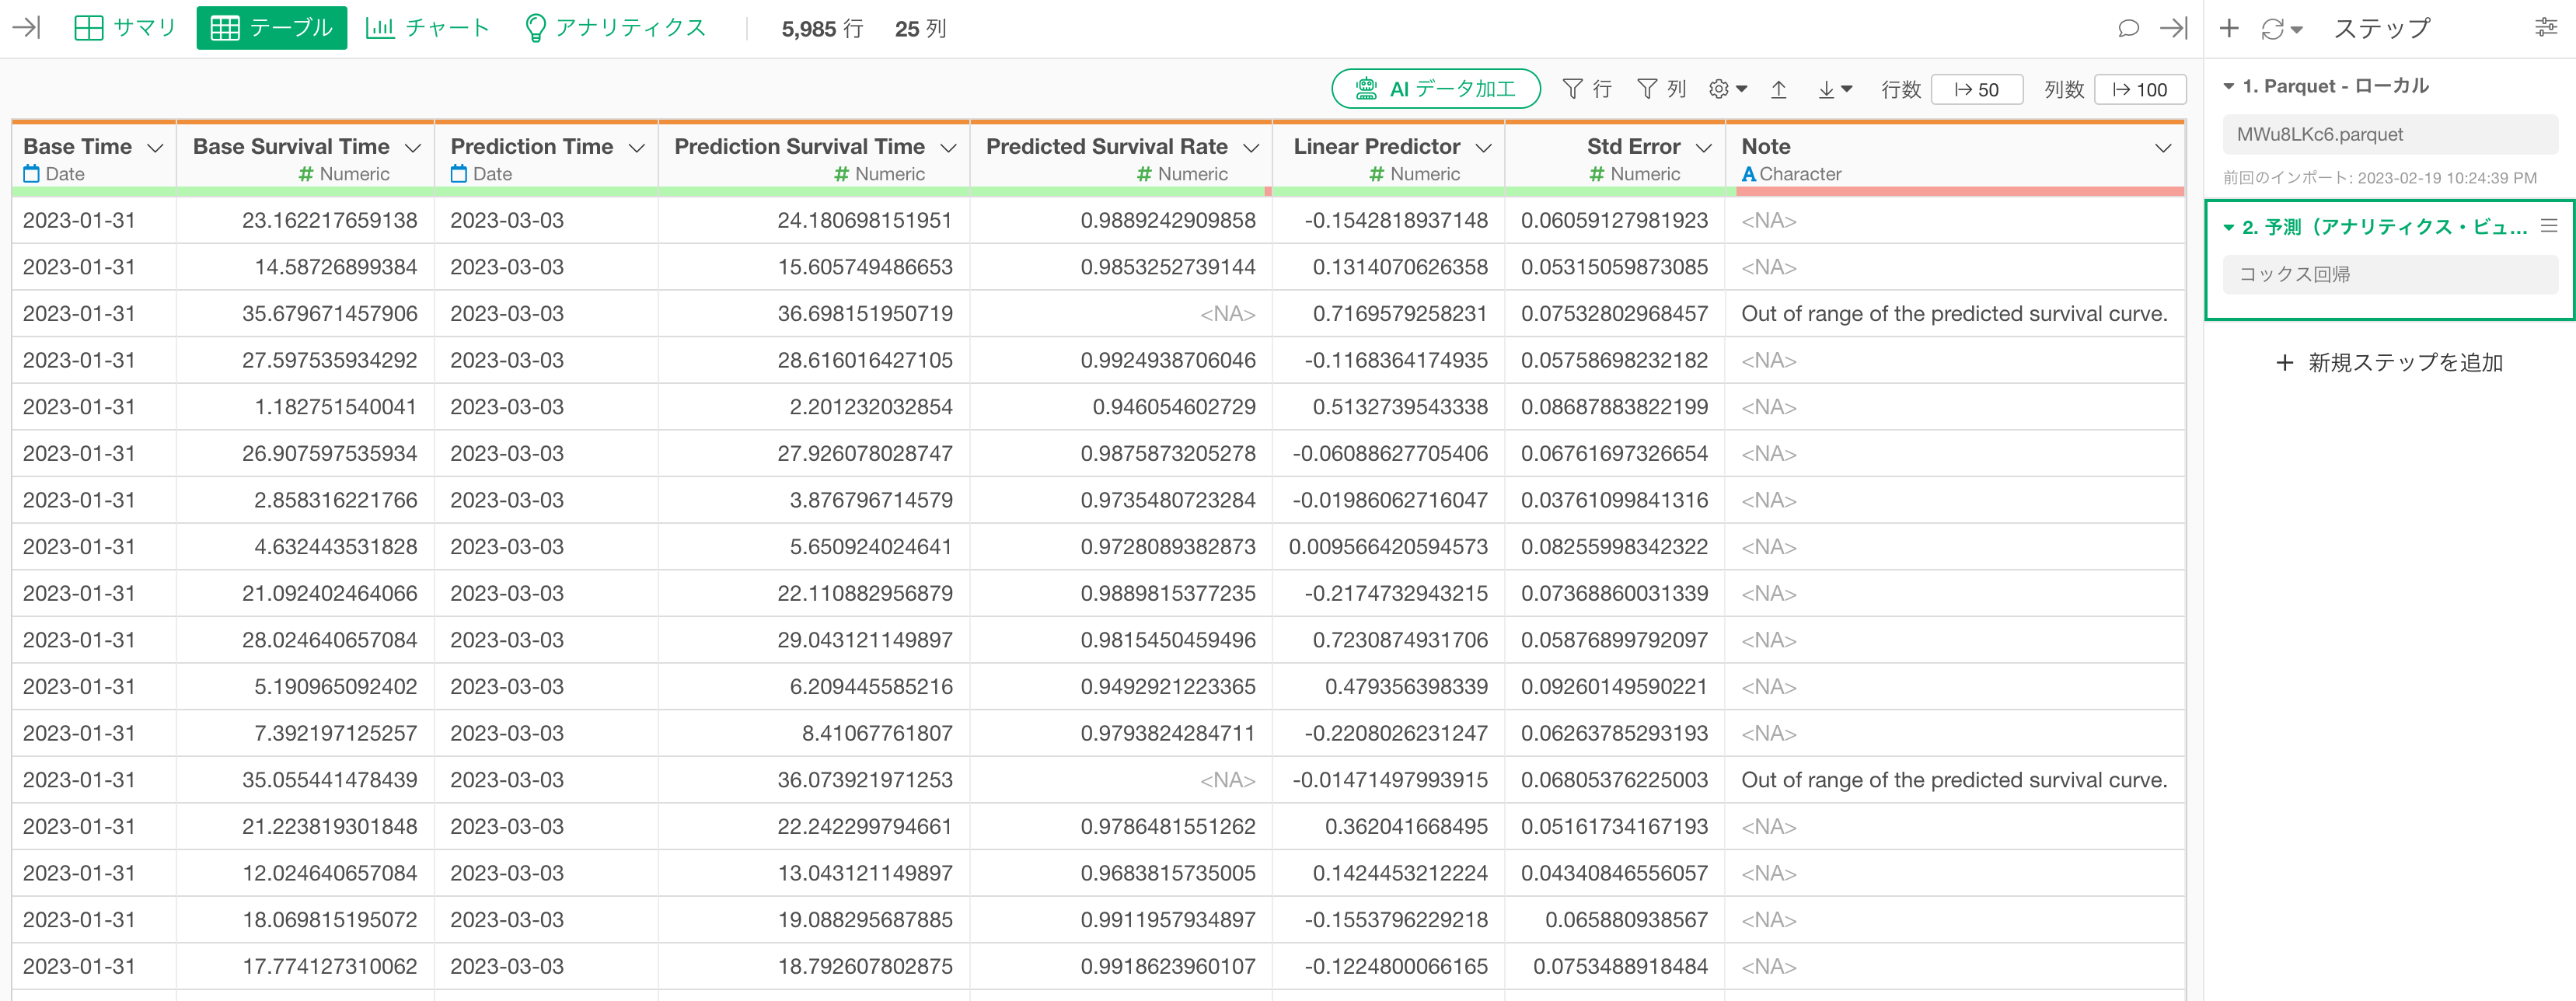
Task: Click the AI データ加工 button
Action: pyautogui.click(x=1436, y=89)
